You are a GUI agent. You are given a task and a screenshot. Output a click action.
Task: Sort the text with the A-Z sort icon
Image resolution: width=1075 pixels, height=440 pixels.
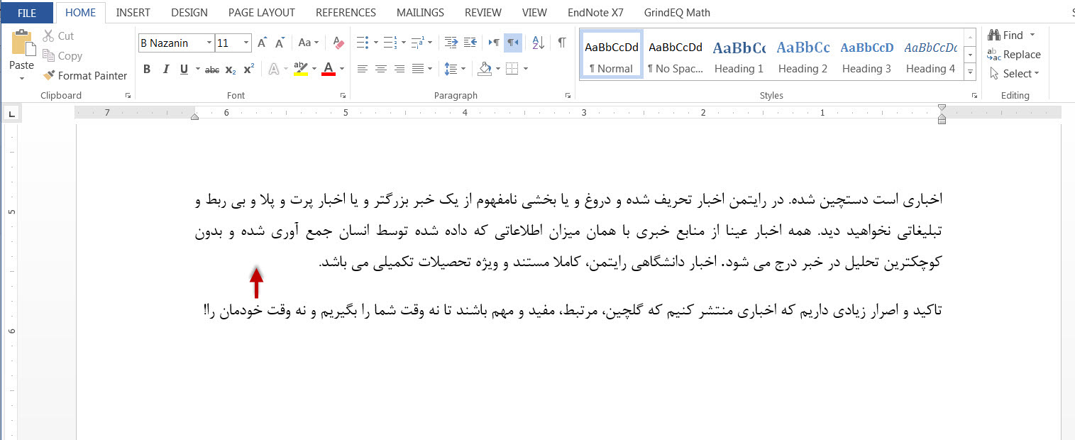[x=538, y=43]
